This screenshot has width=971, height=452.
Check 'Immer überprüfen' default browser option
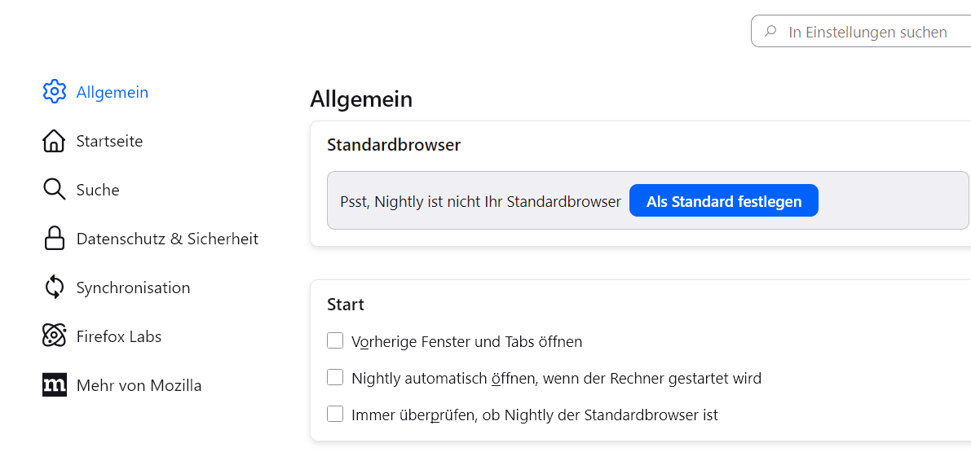(x=335, y=415)
